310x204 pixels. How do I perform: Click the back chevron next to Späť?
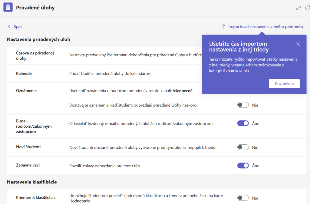pyautogui.click(x=9, y=26)
